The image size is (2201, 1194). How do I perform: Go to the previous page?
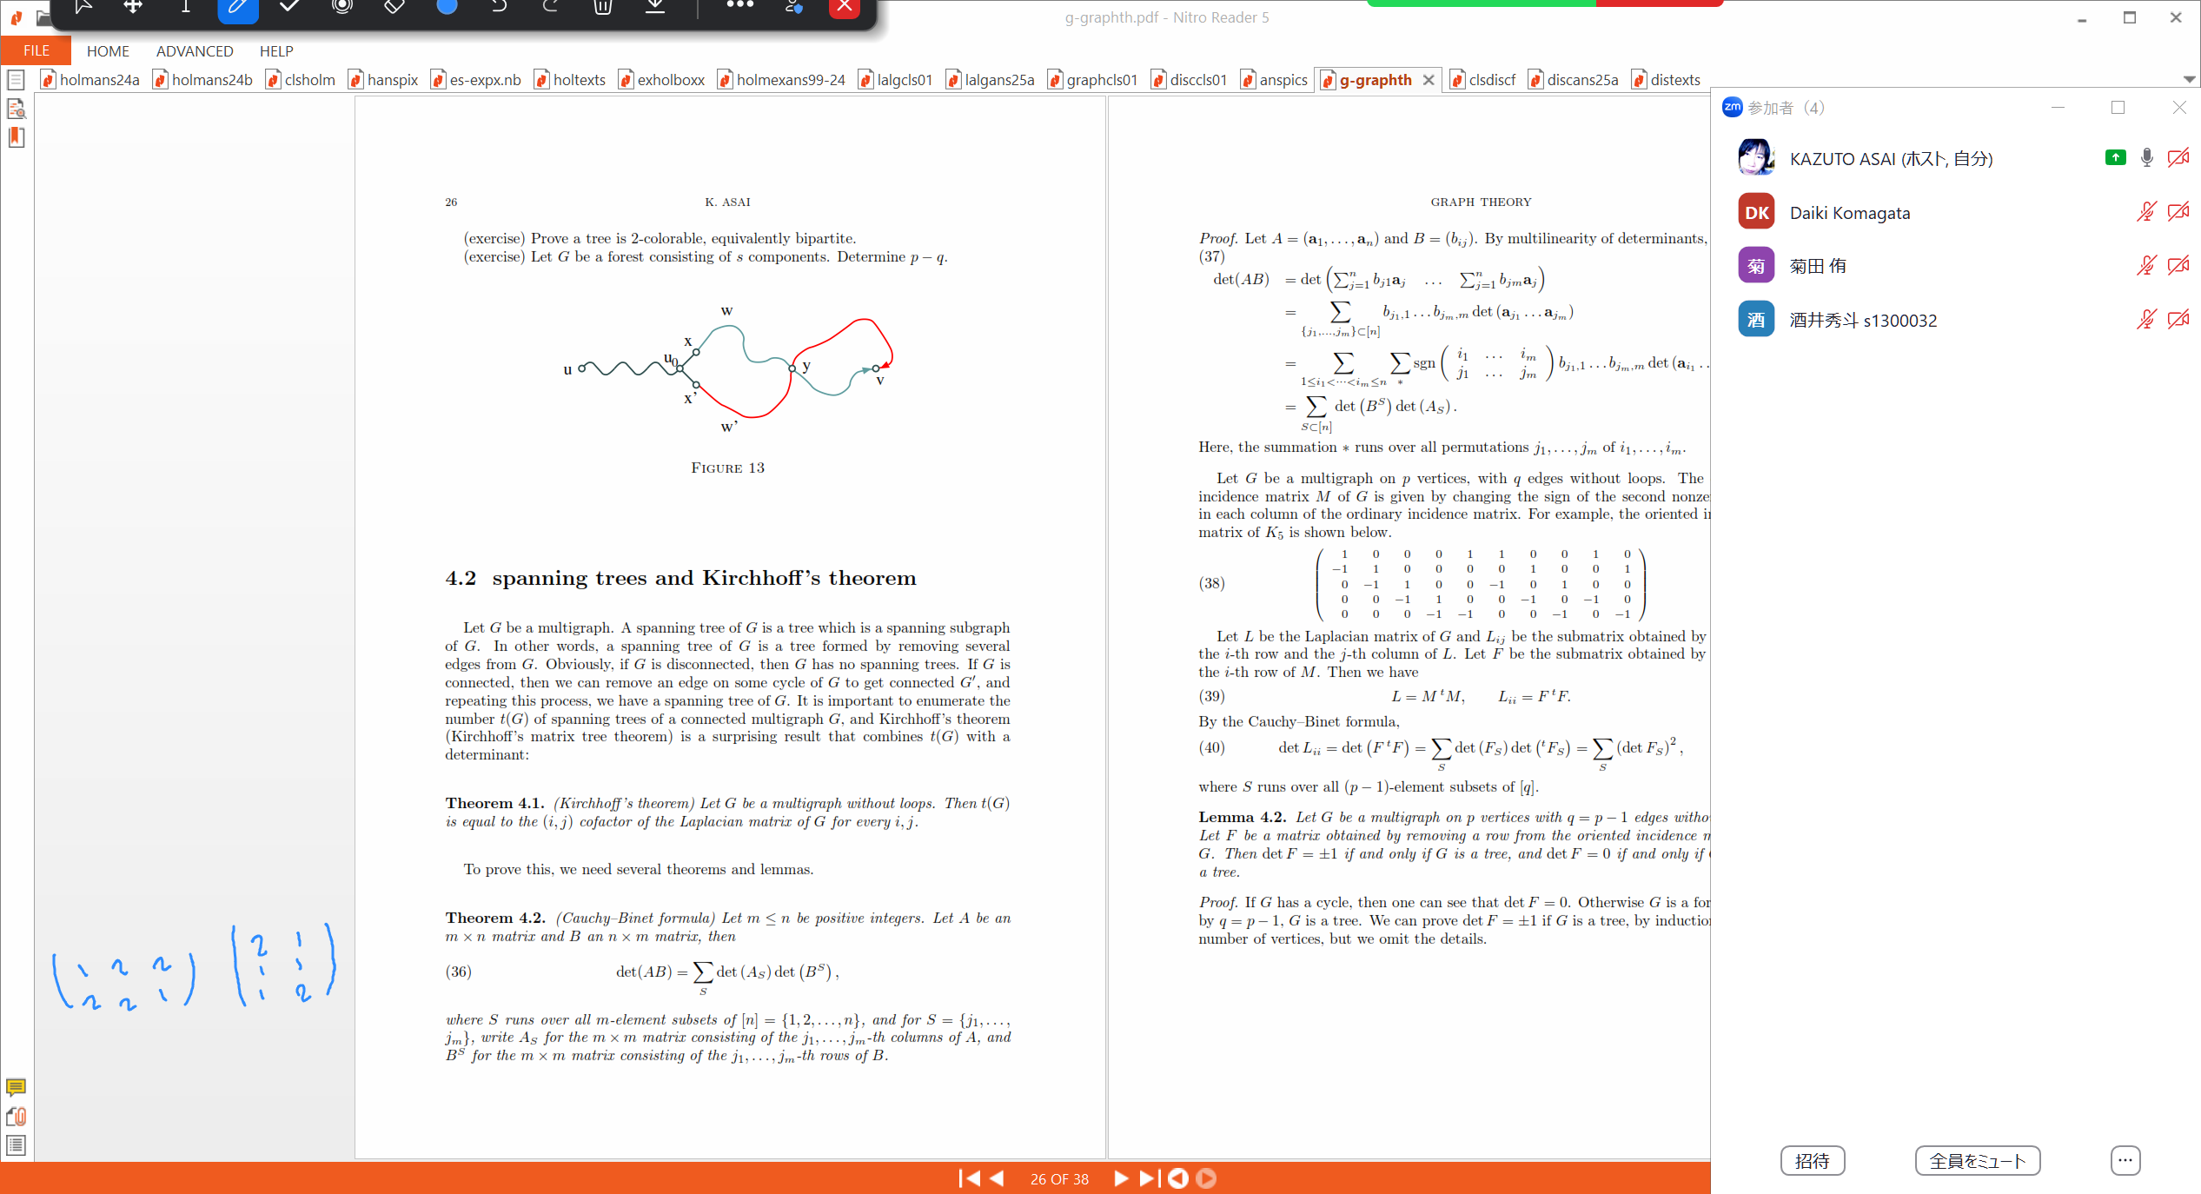(997, 1178)
